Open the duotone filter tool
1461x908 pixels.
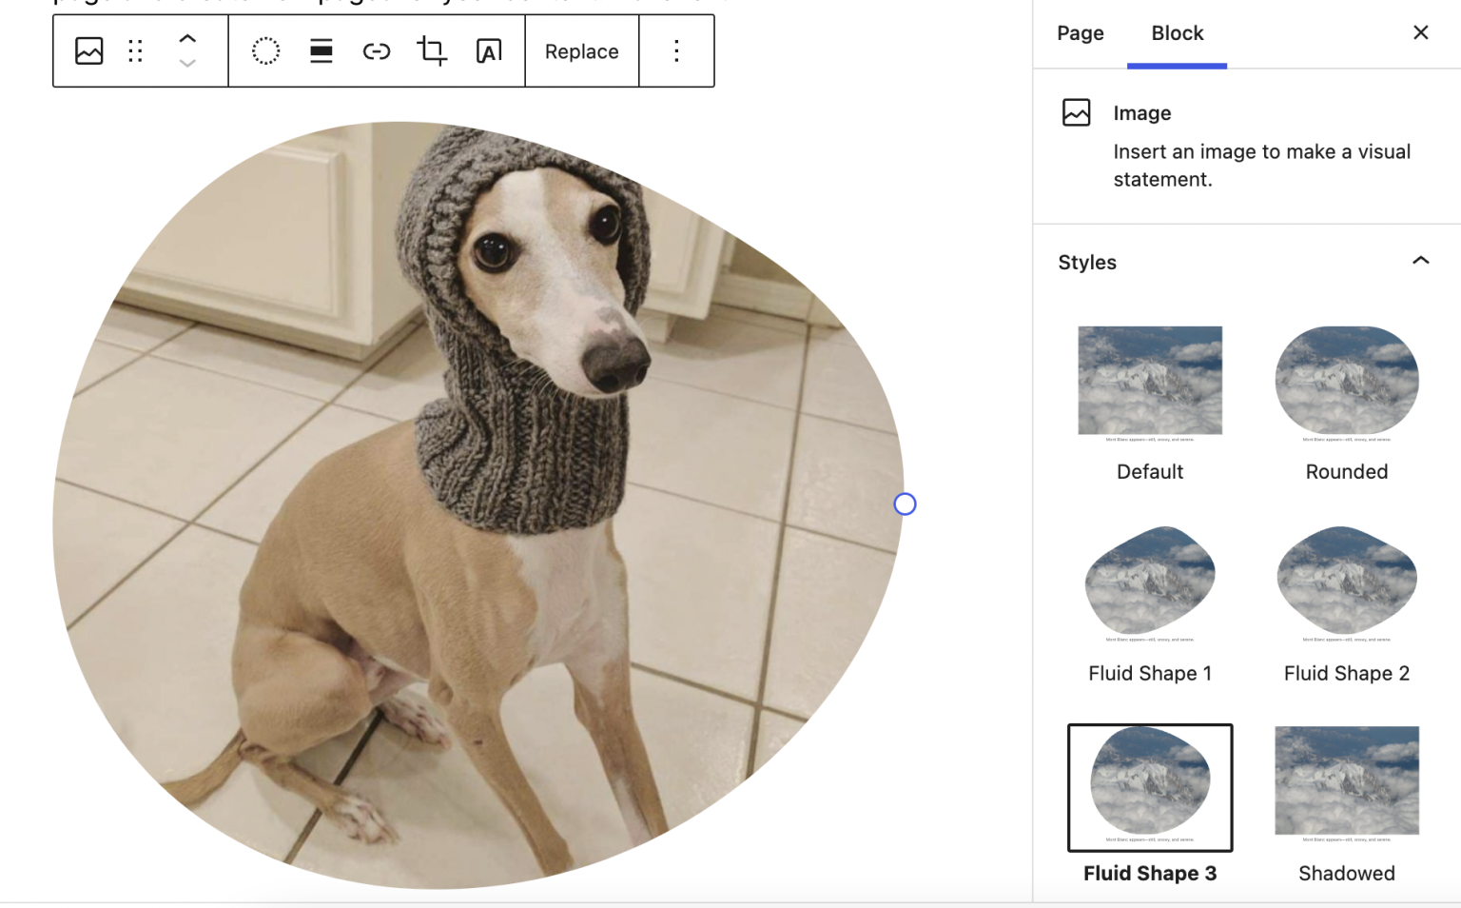pos(265,51)
